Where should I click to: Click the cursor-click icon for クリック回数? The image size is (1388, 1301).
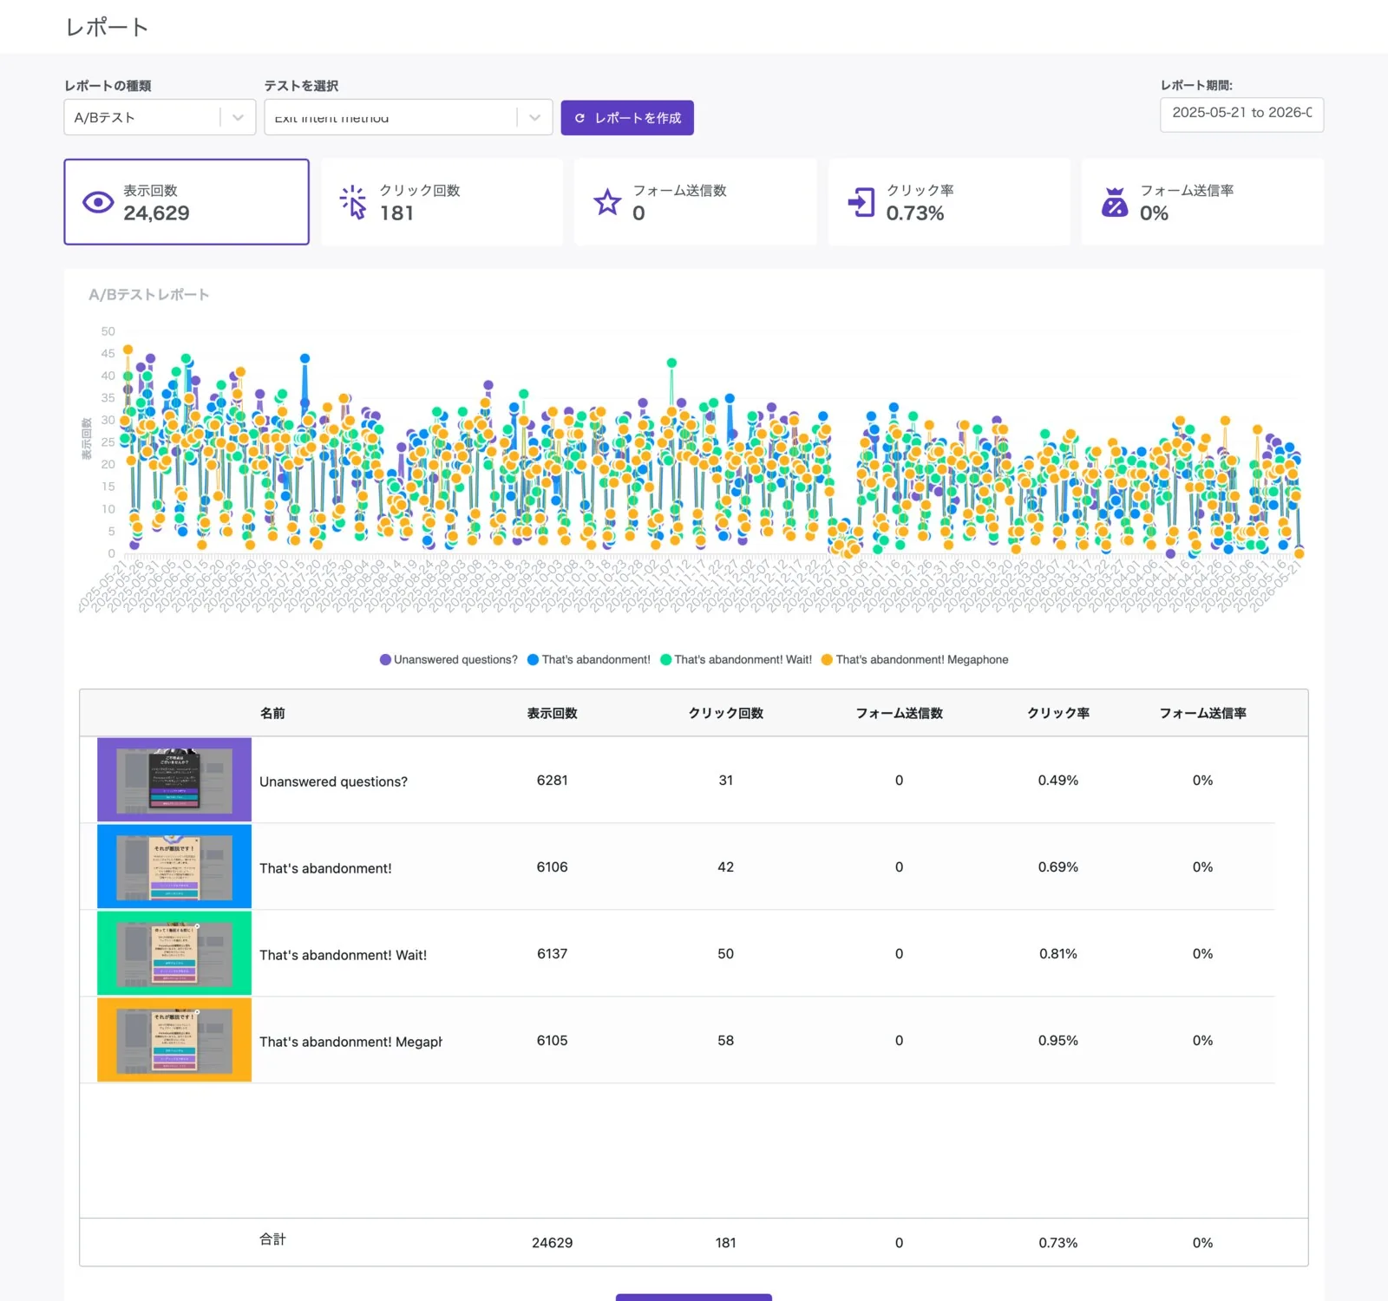click(x=353, y=202)
